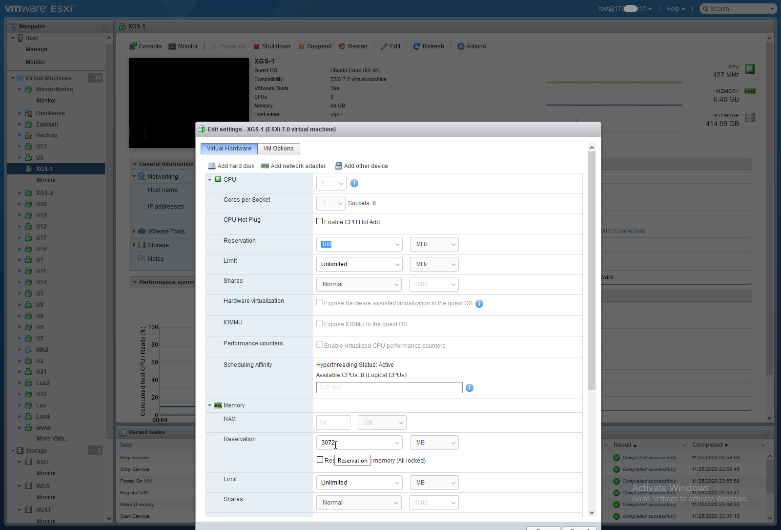Click the Add hard disk icon
This screenshot has width=781, height=530.
(212, 166)
